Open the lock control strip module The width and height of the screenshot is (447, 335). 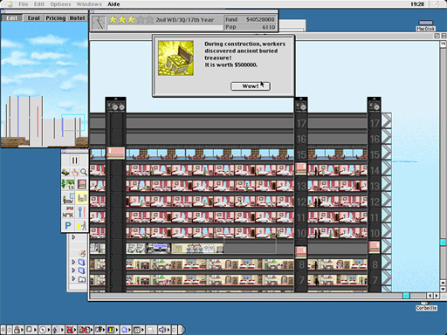click(18, 330)
